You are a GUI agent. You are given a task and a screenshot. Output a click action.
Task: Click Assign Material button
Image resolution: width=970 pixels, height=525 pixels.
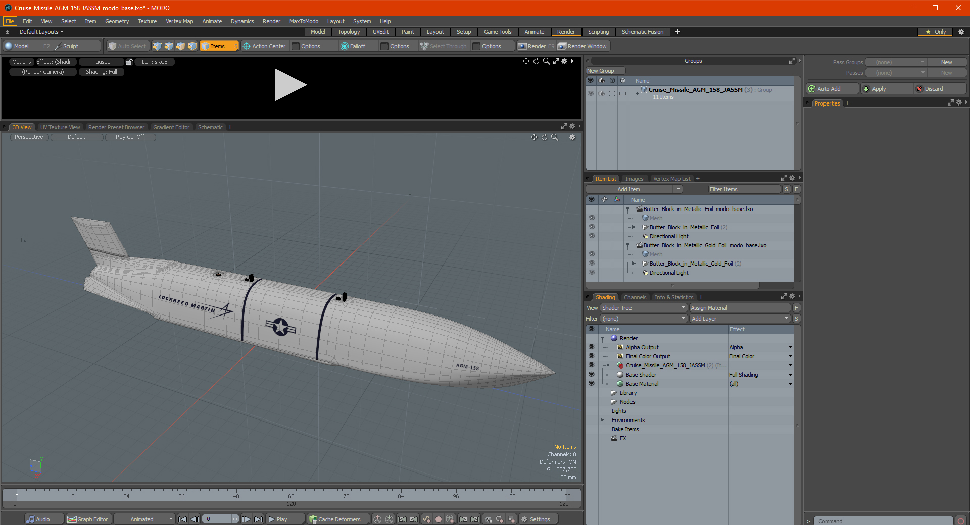coord(740,308)
